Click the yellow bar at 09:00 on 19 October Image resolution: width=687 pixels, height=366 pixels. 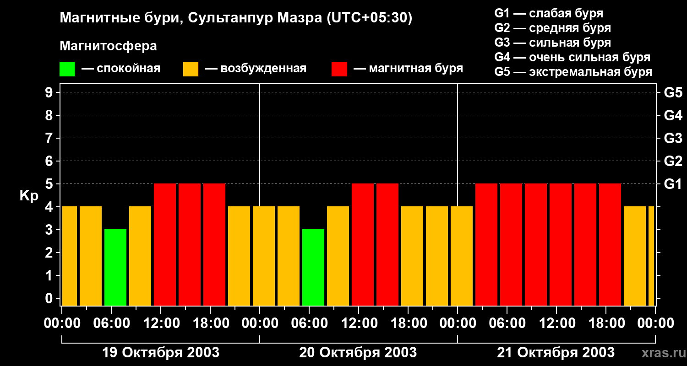tap(140, 256)
